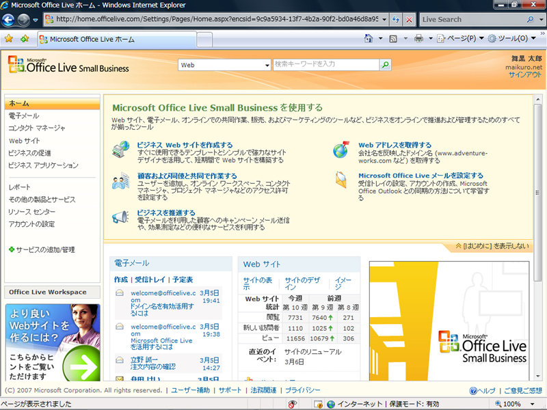
Task: Click the status bar zoom magnifier icon
Action: (498, 404)
